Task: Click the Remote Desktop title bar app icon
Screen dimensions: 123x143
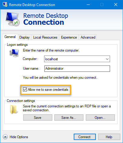Action: [5, 5]
